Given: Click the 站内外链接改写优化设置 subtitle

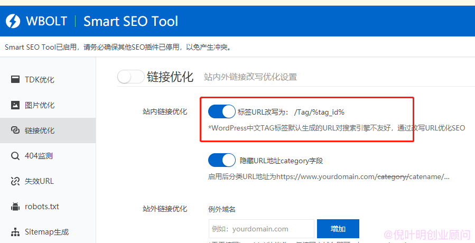Looking at the screenshot, I should click(x=250, y=77).
